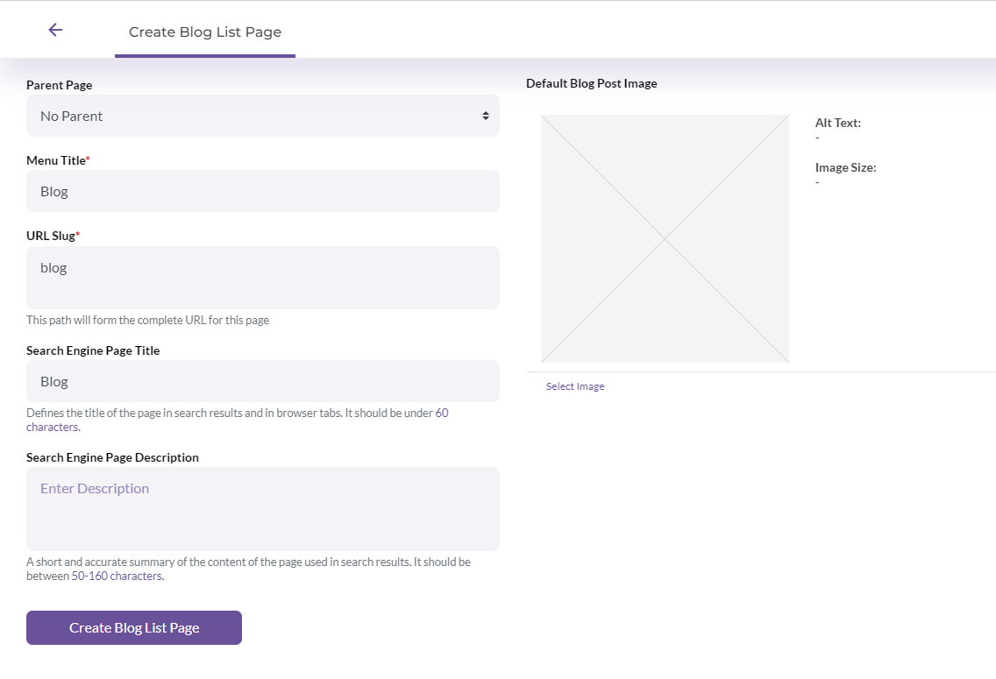The image size is (996, 679).
Task: Click the default blog post image placeholder
Action: pyautogui.click(x=665, y=238)
